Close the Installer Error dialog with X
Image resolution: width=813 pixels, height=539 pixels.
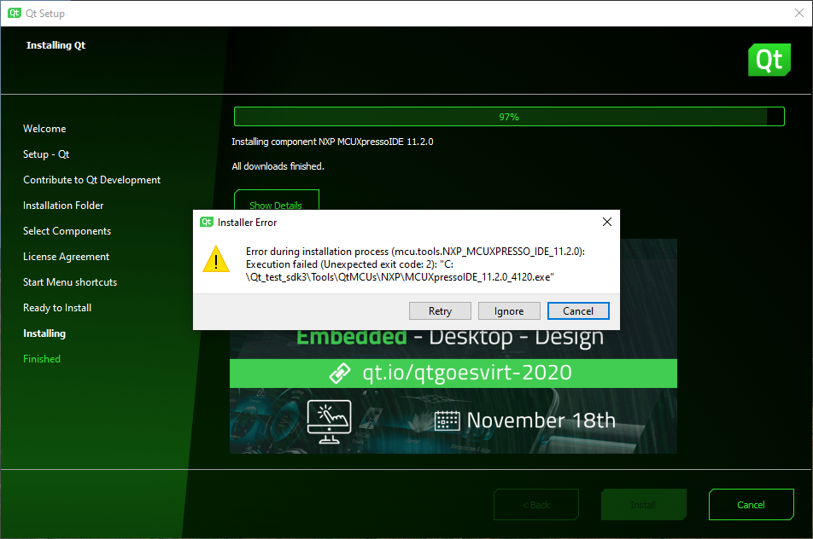[x=607, y=222]
